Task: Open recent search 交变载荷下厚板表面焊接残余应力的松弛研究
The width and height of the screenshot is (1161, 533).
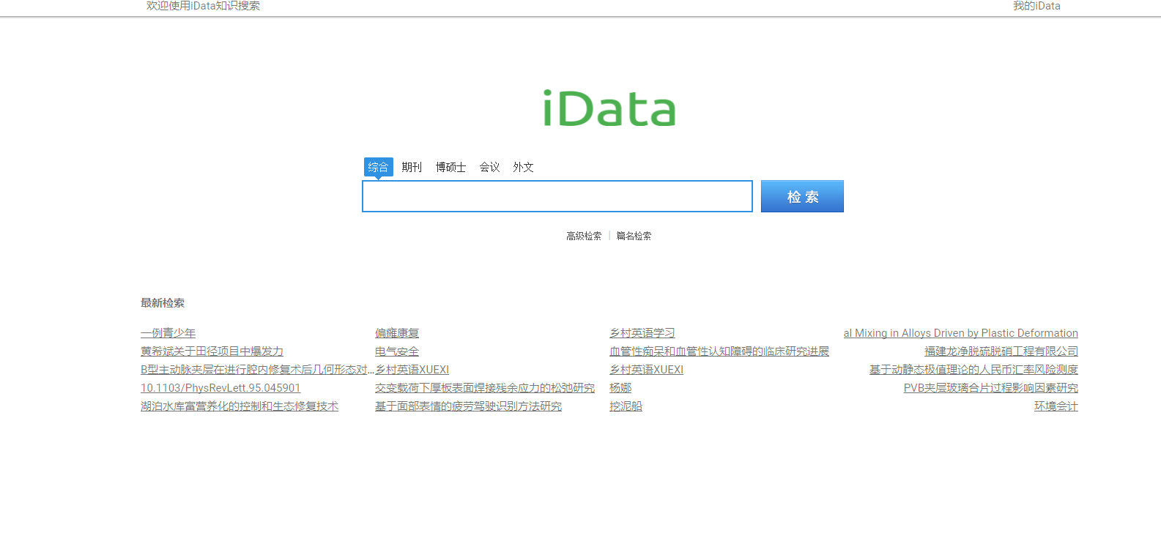Action: coord(485,388)
